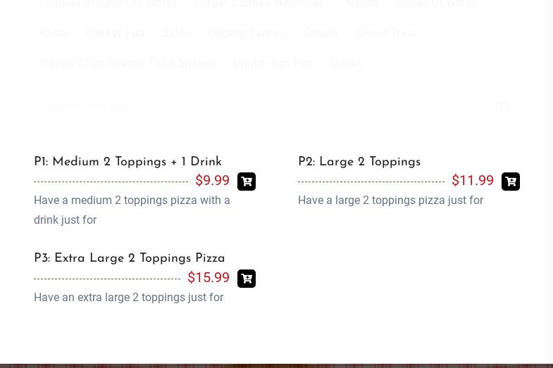The width and height of the screenshot is (553, 368).
Task: Select the Drinks- Can Pop category
Action: click(273, 63)
